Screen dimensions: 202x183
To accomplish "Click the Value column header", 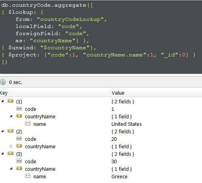I will coord(156,93).
